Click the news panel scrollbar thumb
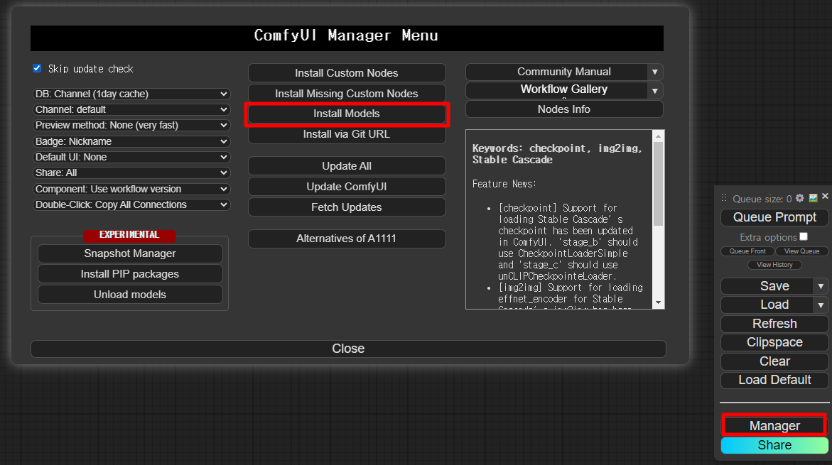This screenshot has height=465, width=832. coord(658,183)
